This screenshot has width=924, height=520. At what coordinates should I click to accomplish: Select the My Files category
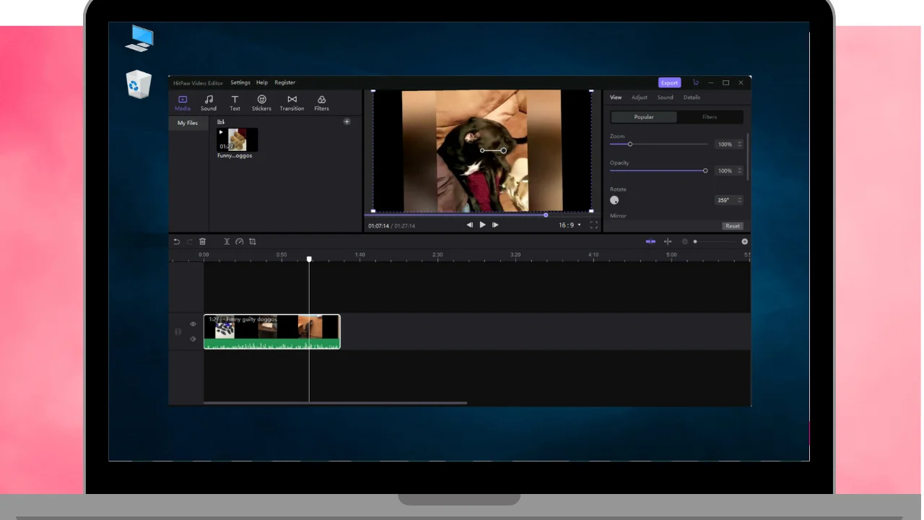pos(188,123)
